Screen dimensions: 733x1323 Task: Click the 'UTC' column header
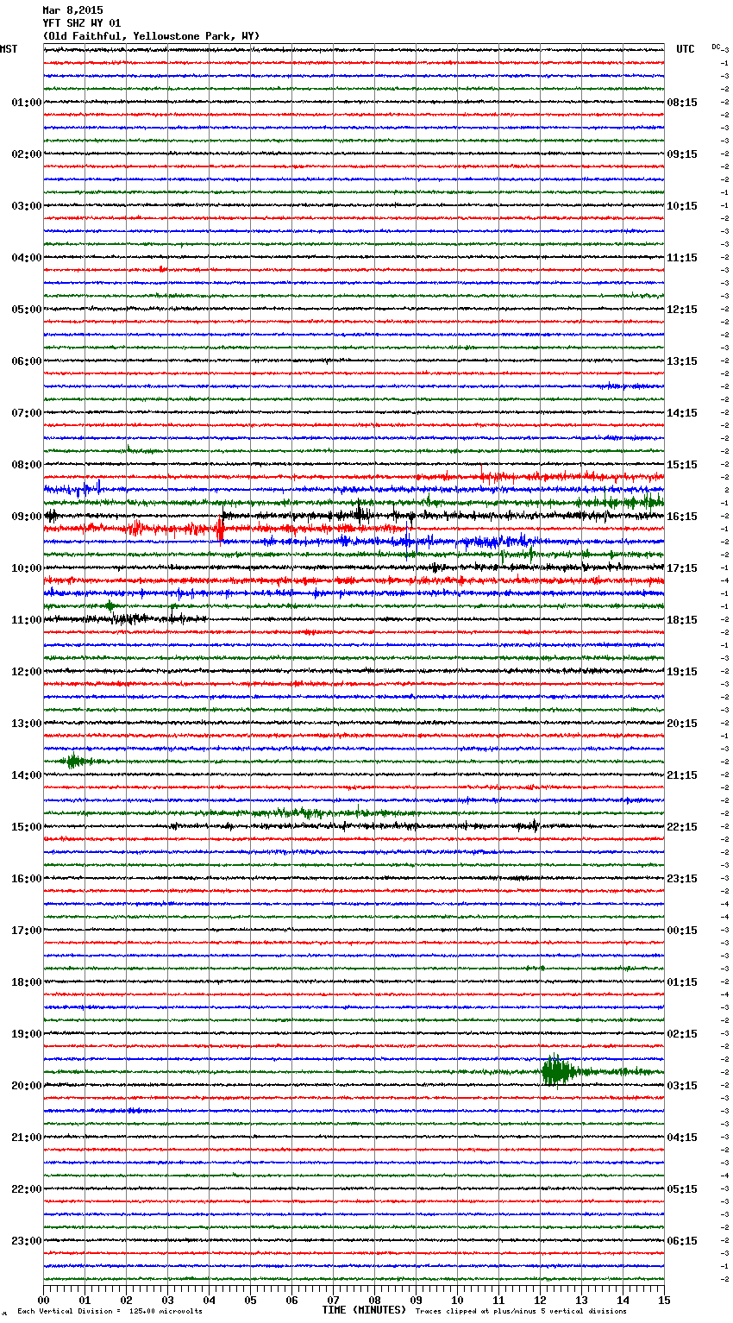(685, 49)
